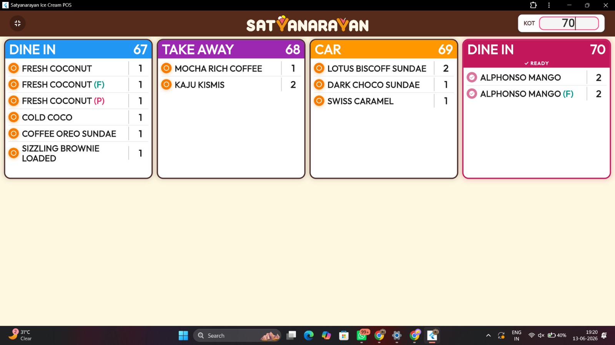
Task: Launch Microsoft Edge from taskbar
Action: (x=309, y=335)
